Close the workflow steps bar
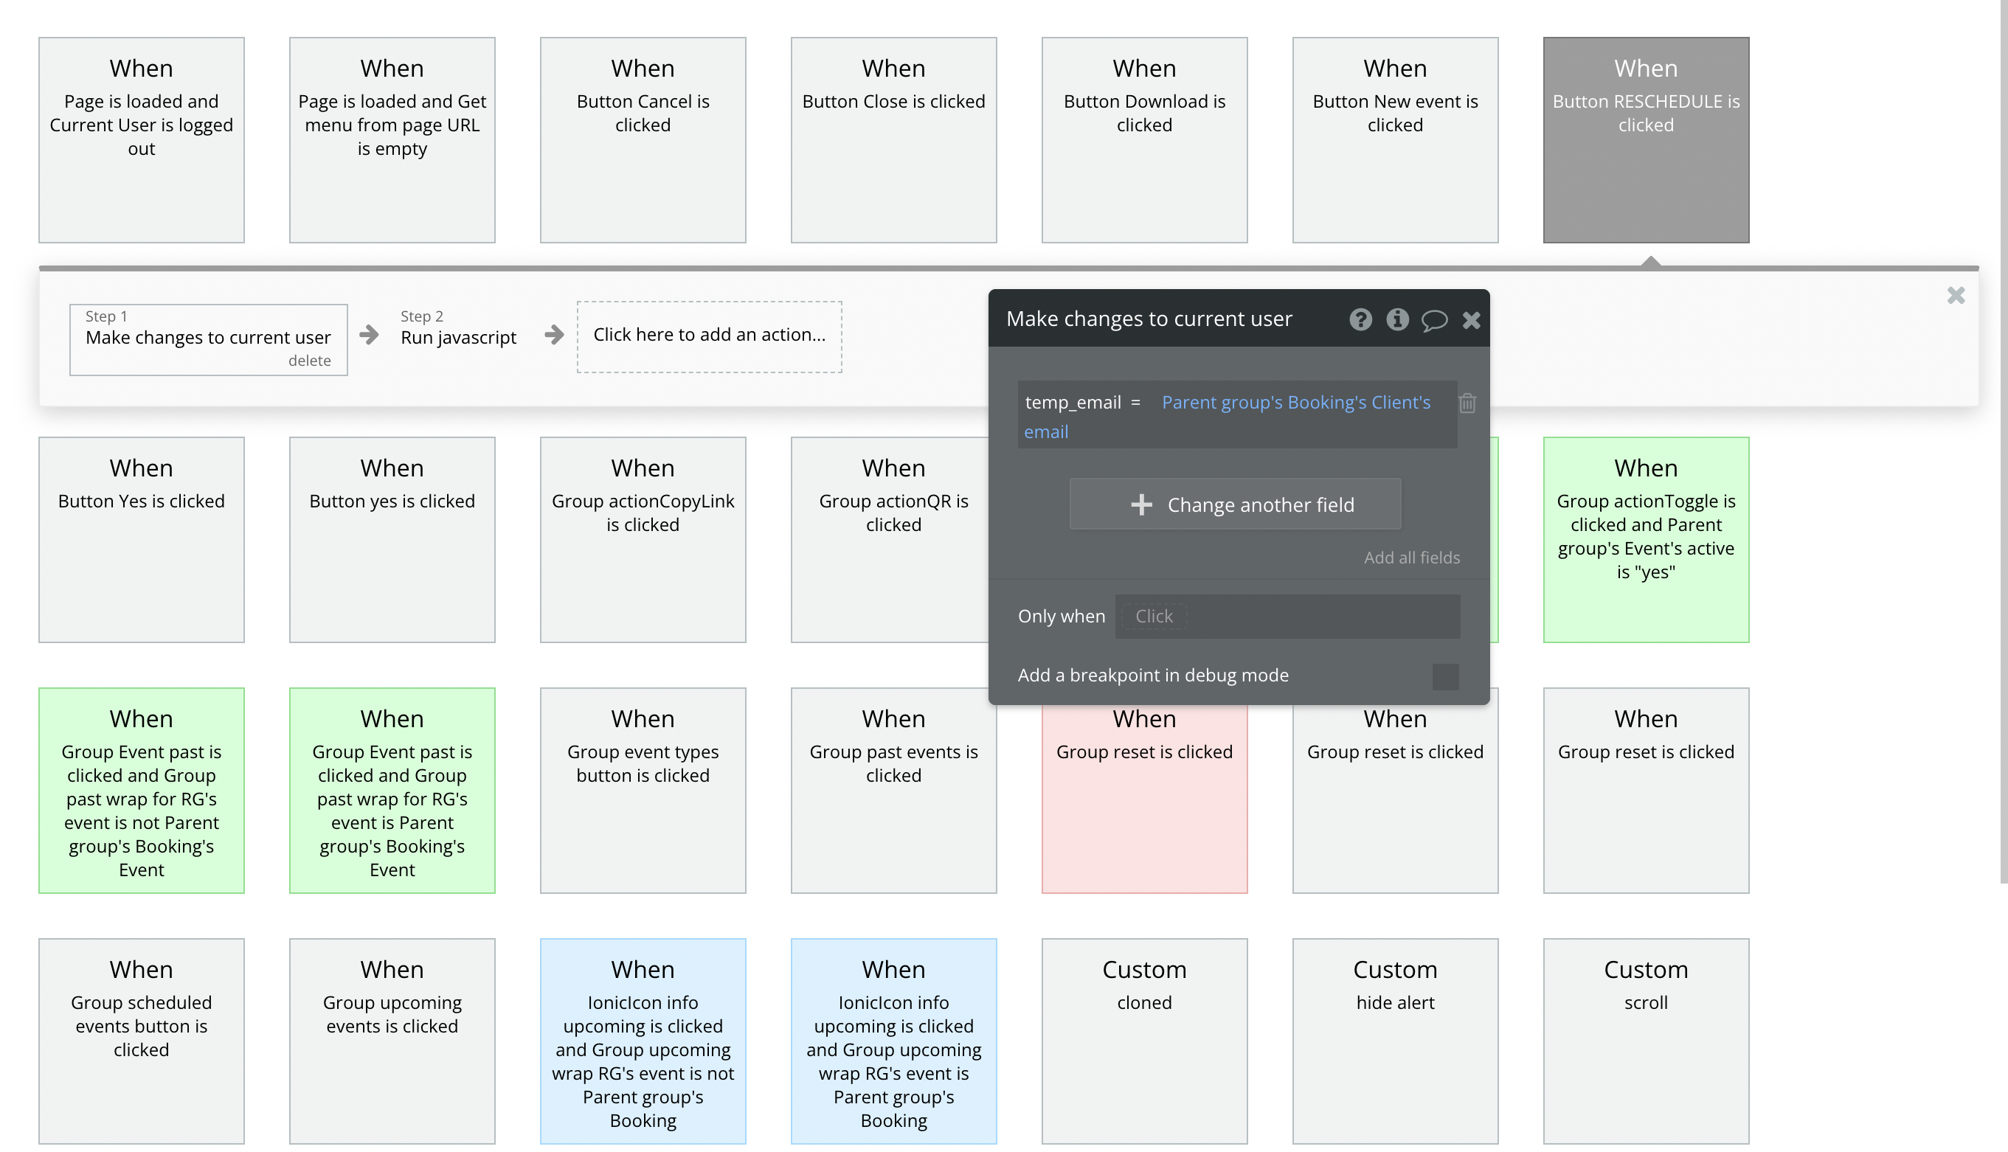2008x1152 pixels. pyautogui.click(x=1955, y=296)
